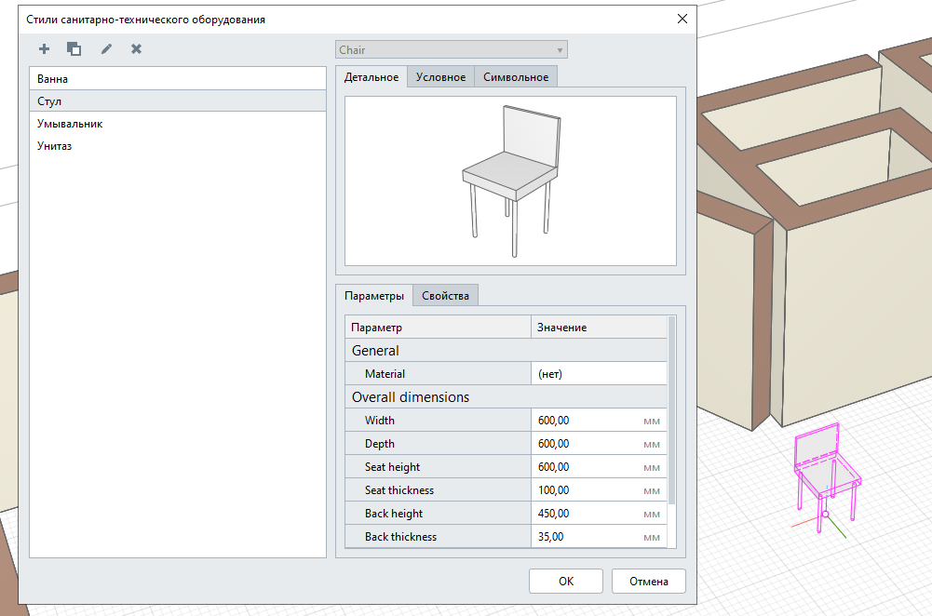
Task: Close the plumbing equipment styles dialog
Action: tap(682, 19)
